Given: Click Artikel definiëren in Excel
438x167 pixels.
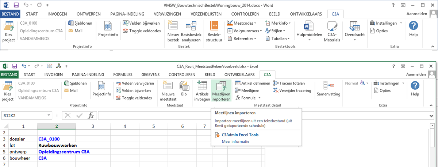Looking at the screenshot, I should tap(253, 83).
